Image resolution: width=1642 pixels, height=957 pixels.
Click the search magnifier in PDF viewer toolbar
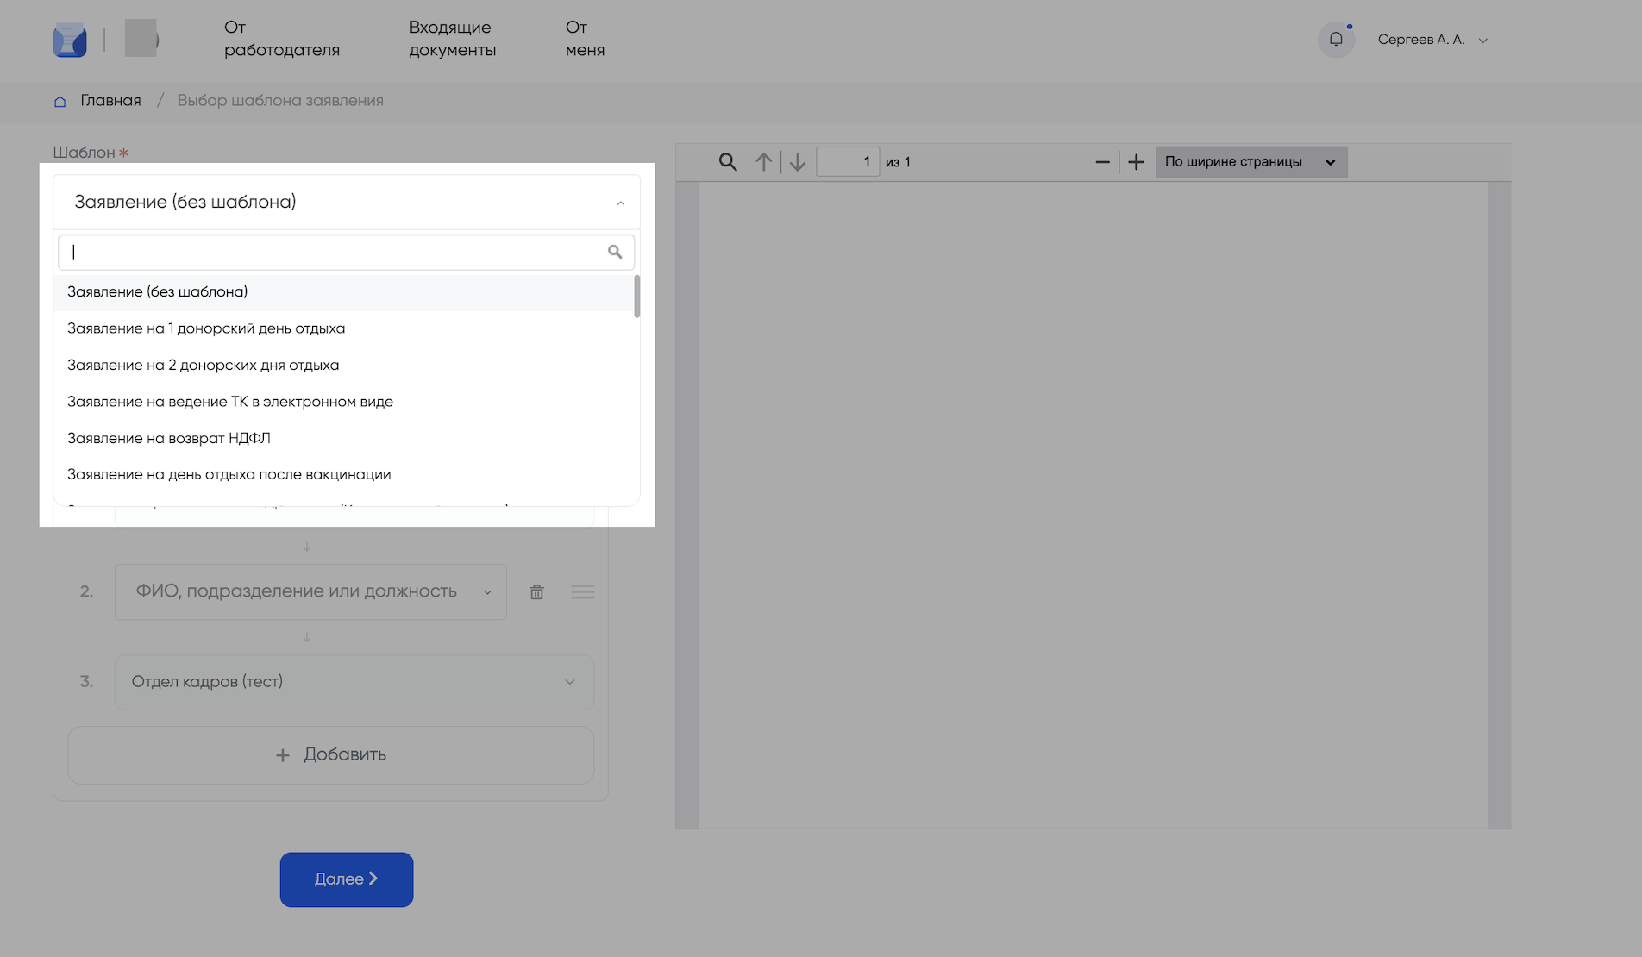click(x=728, y=162)
